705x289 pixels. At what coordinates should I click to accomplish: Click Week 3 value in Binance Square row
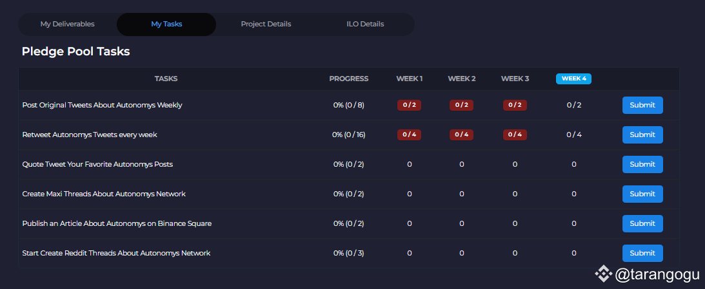tap(515, 223)
